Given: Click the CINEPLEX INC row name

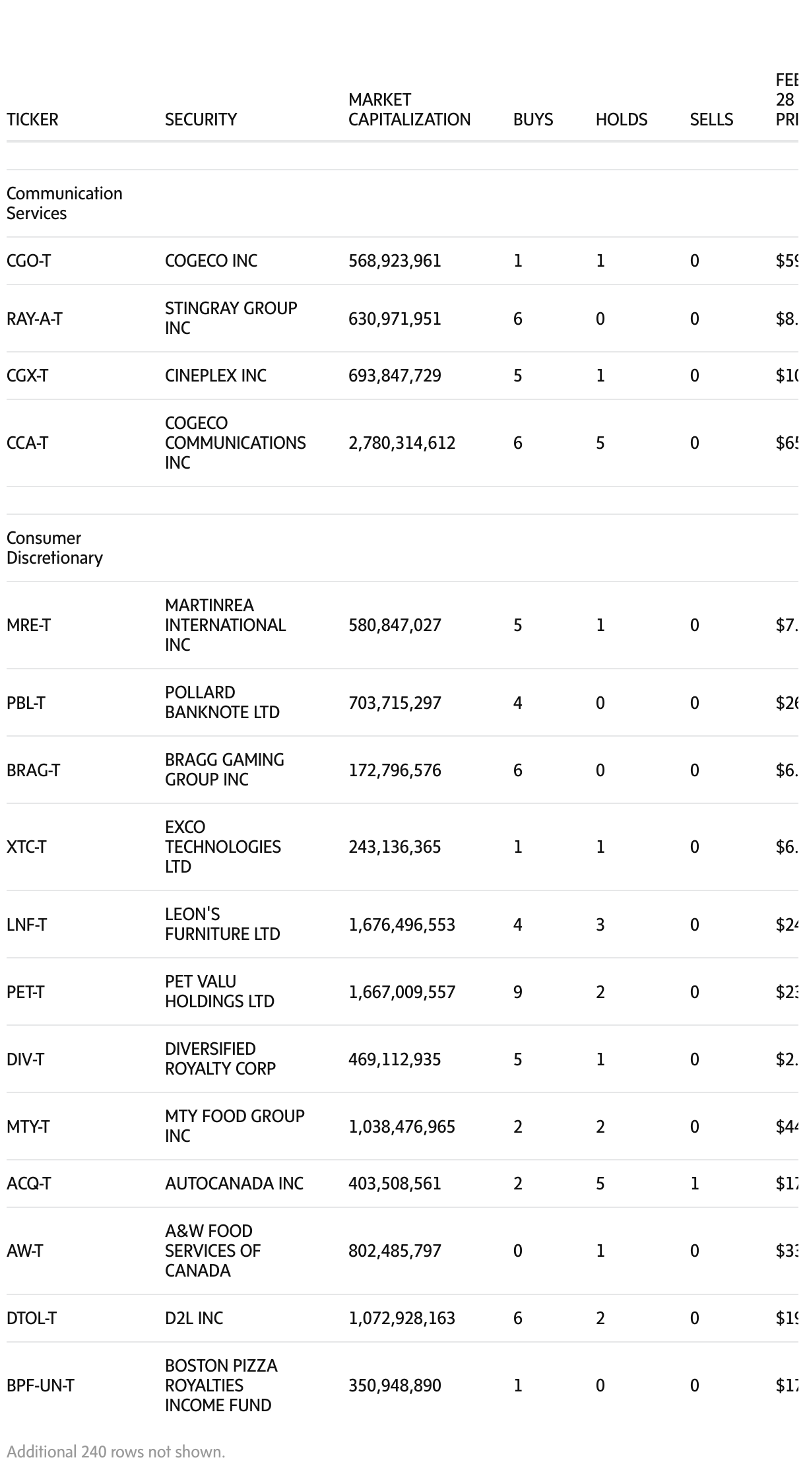Looking at the screenshot, I should click(216, 376).
